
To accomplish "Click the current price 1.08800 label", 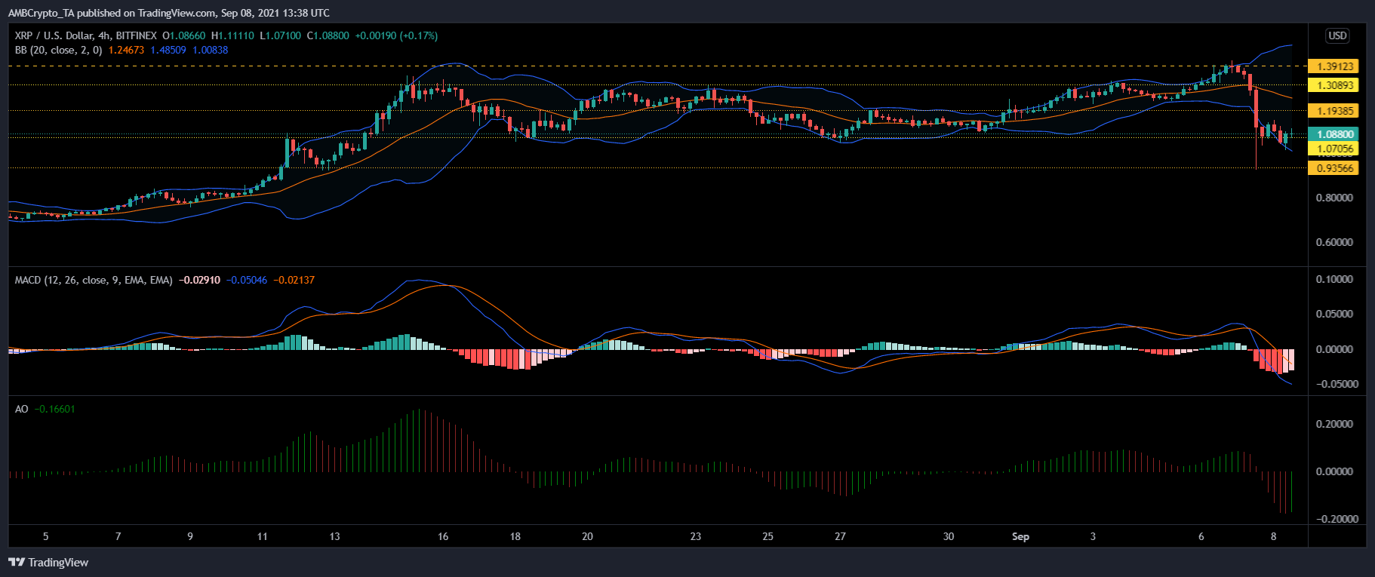I will (x=1334, y=134).
